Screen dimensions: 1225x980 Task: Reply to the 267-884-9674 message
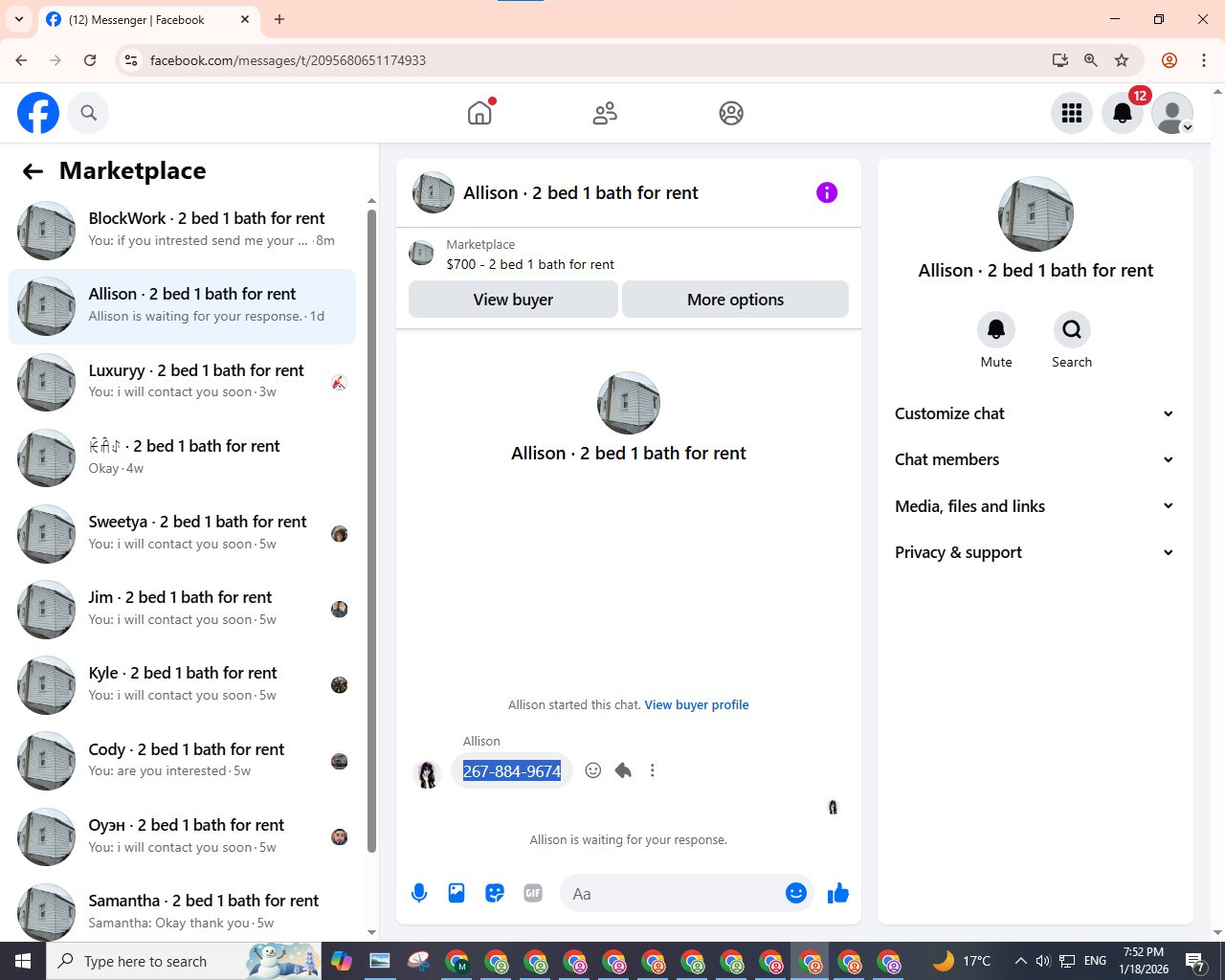623,770
